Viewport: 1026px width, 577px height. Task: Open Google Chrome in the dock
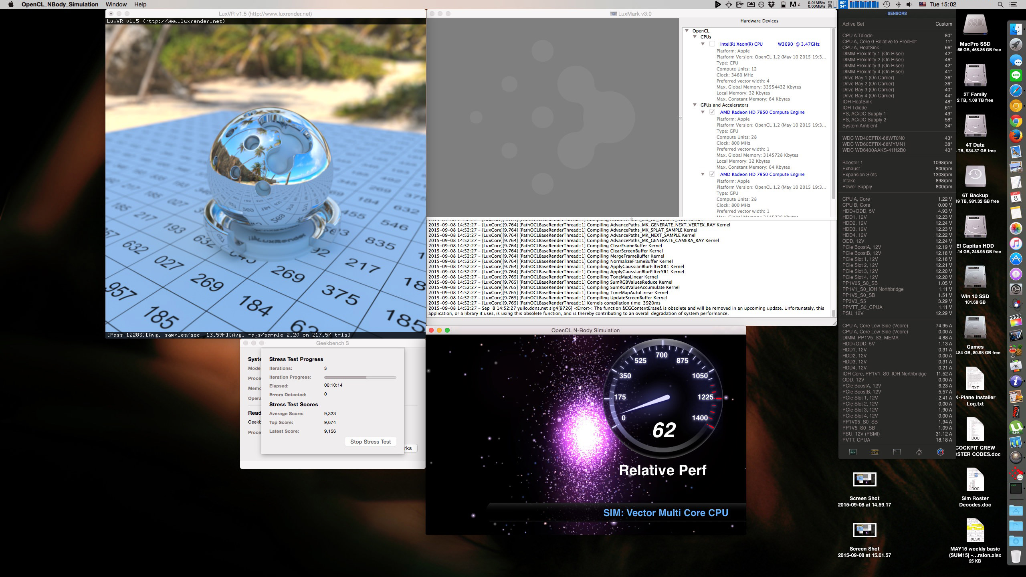(1016, 121)
